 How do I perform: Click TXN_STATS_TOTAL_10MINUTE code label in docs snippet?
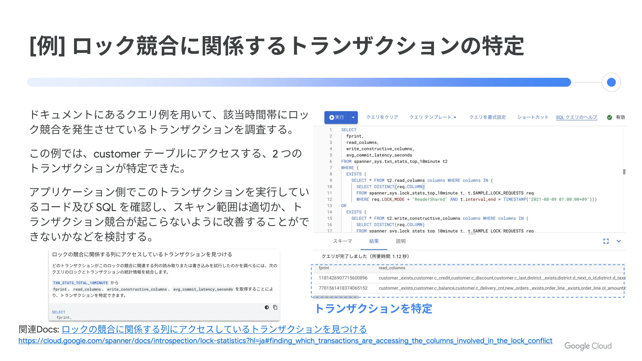pyautogui.click(x=80, y=283)
